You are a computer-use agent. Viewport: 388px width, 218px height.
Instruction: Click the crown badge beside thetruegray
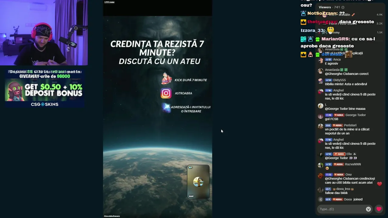303,22
